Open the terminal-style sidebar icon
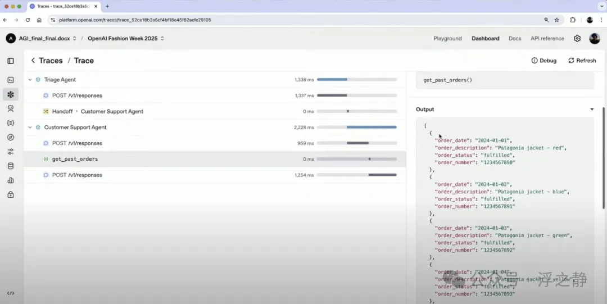Image resolution: width=607 pixels, height=304 pixels. click(11, 80)
